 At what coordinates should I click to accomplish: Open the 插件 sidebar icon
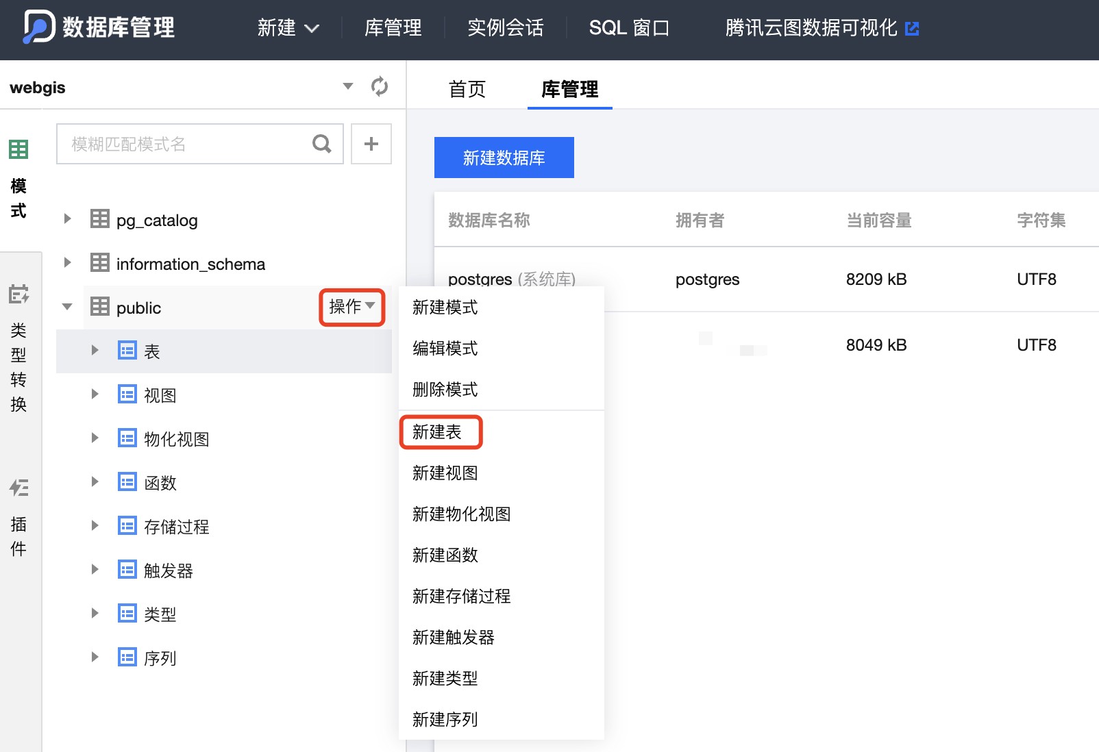click(18, 488)
